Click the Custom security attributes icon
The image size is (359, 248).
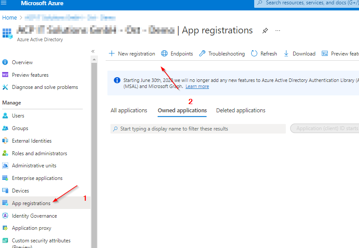click(5, 241)
